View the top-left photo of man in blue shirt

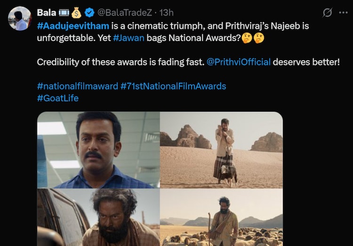tap(98, 150)
